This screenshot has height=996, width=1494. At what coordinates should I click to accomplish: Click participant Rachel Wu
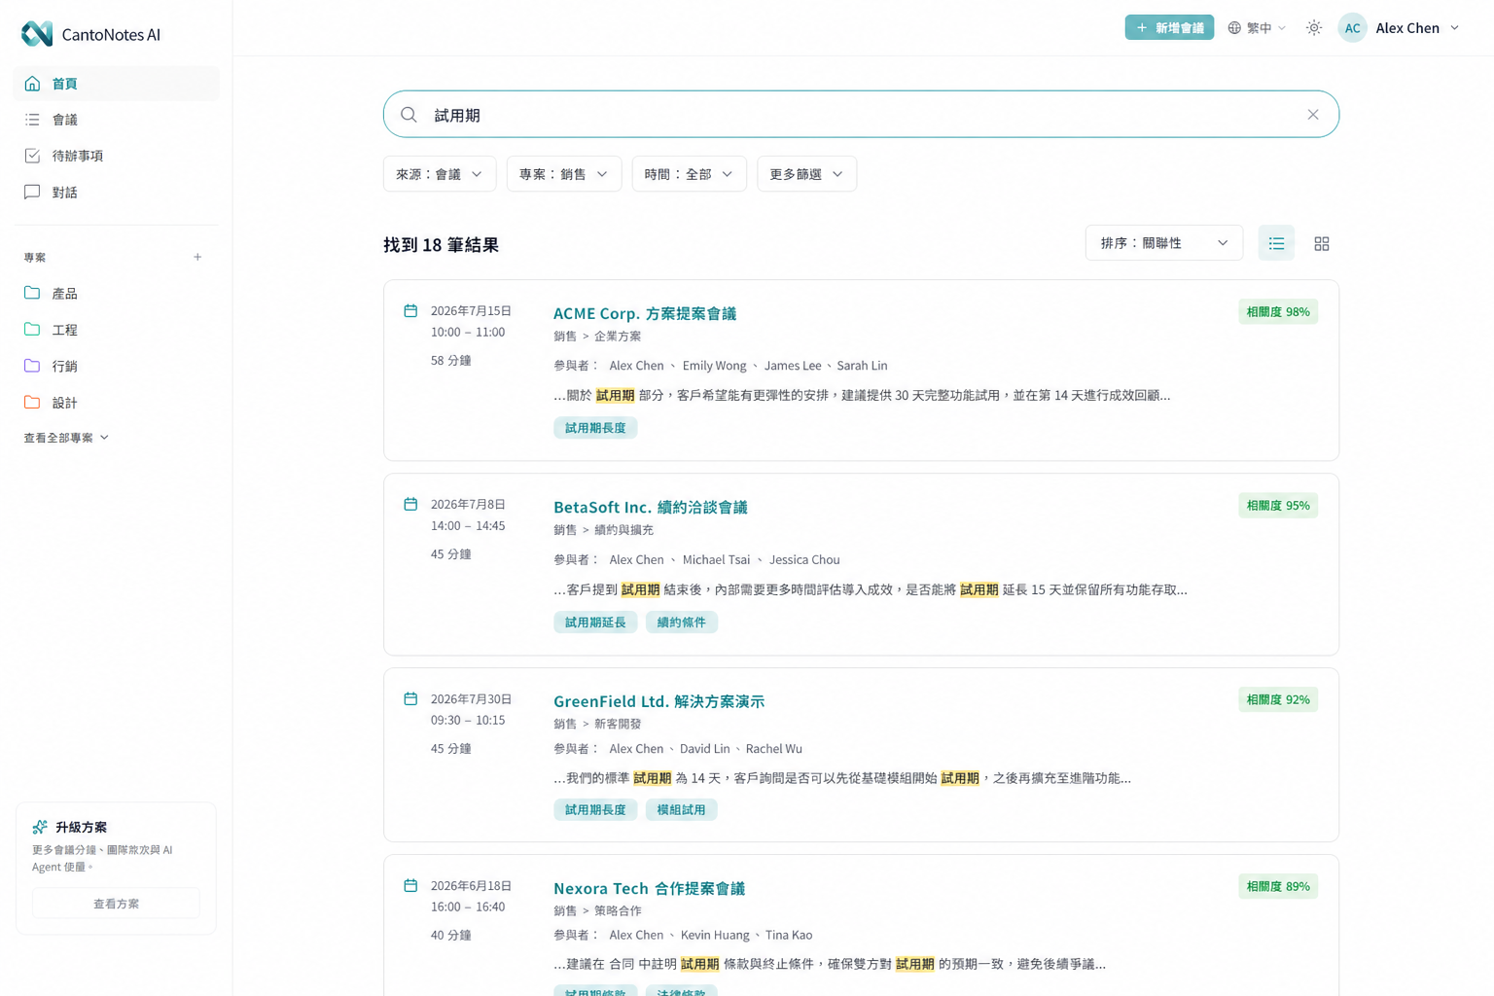[774, 749]
